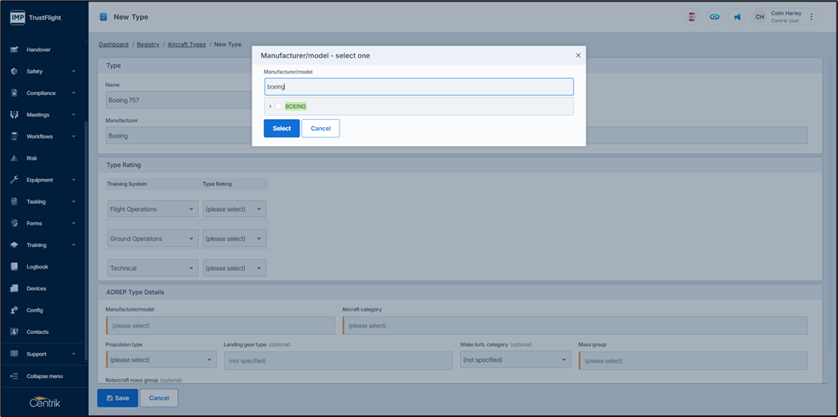Expand the Safety menu chevron
Viewport: 838px width, 417px height.
pos(73,71)
